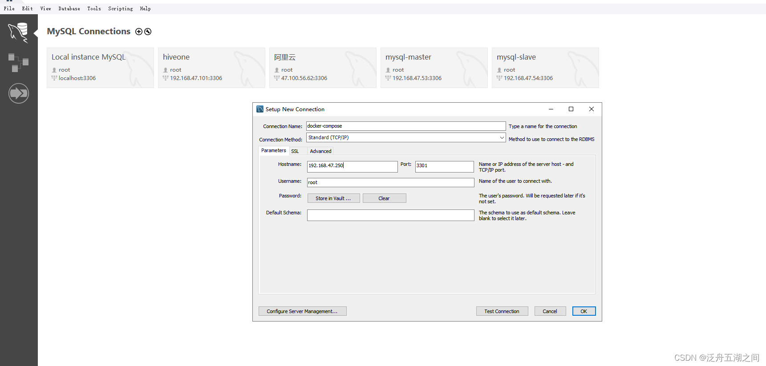Minimize the Setup New Connection dialog

click(x=551, y=109)
